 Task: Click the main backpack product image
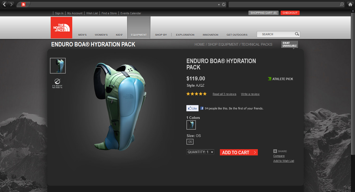point(120,106)
